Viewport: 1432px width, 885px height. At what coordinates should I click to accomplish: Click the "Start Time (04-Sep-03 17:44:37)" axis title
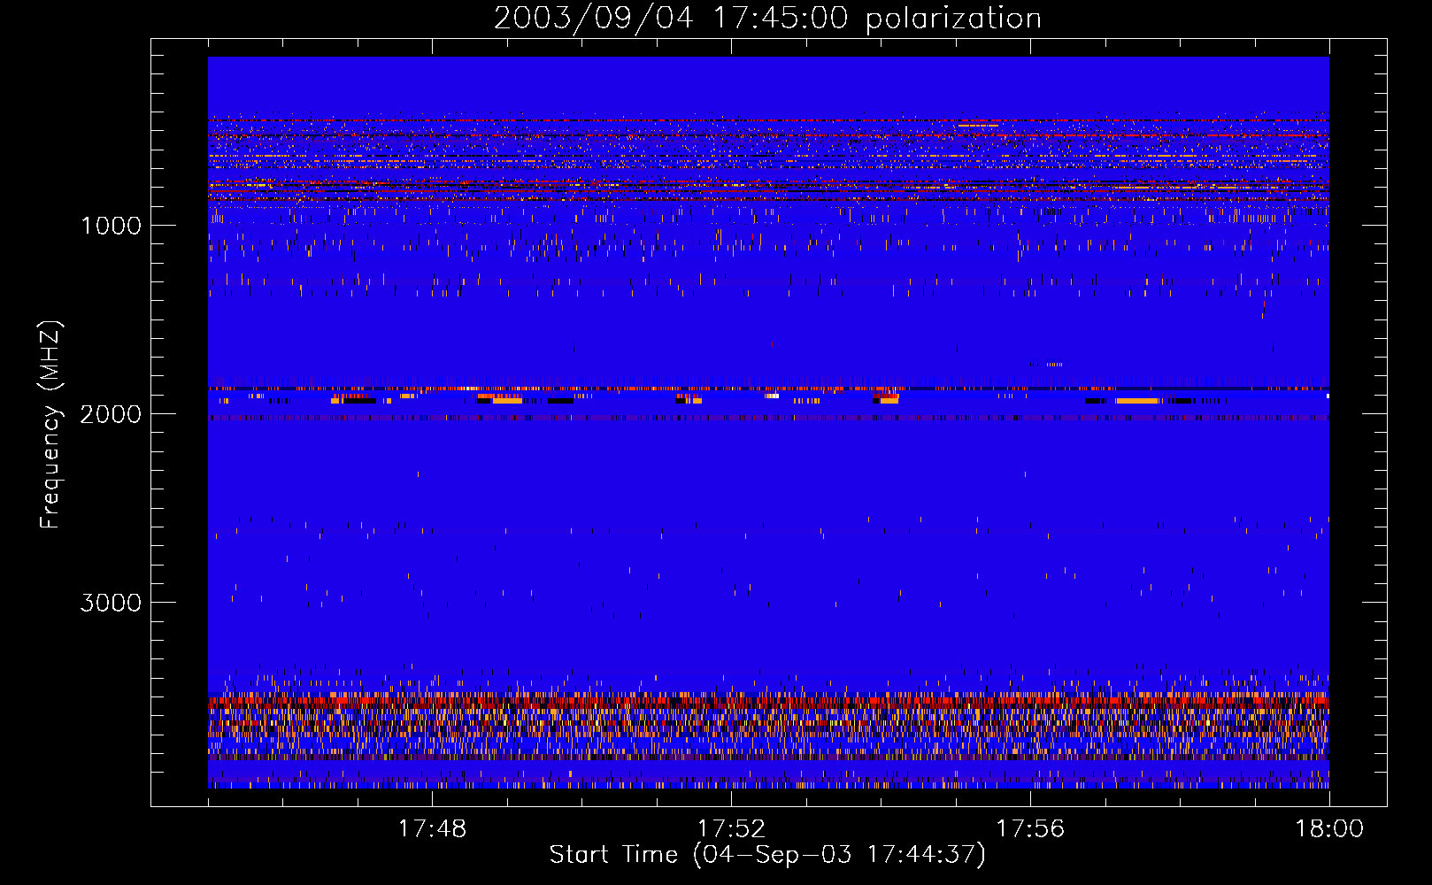pos(767,855)
